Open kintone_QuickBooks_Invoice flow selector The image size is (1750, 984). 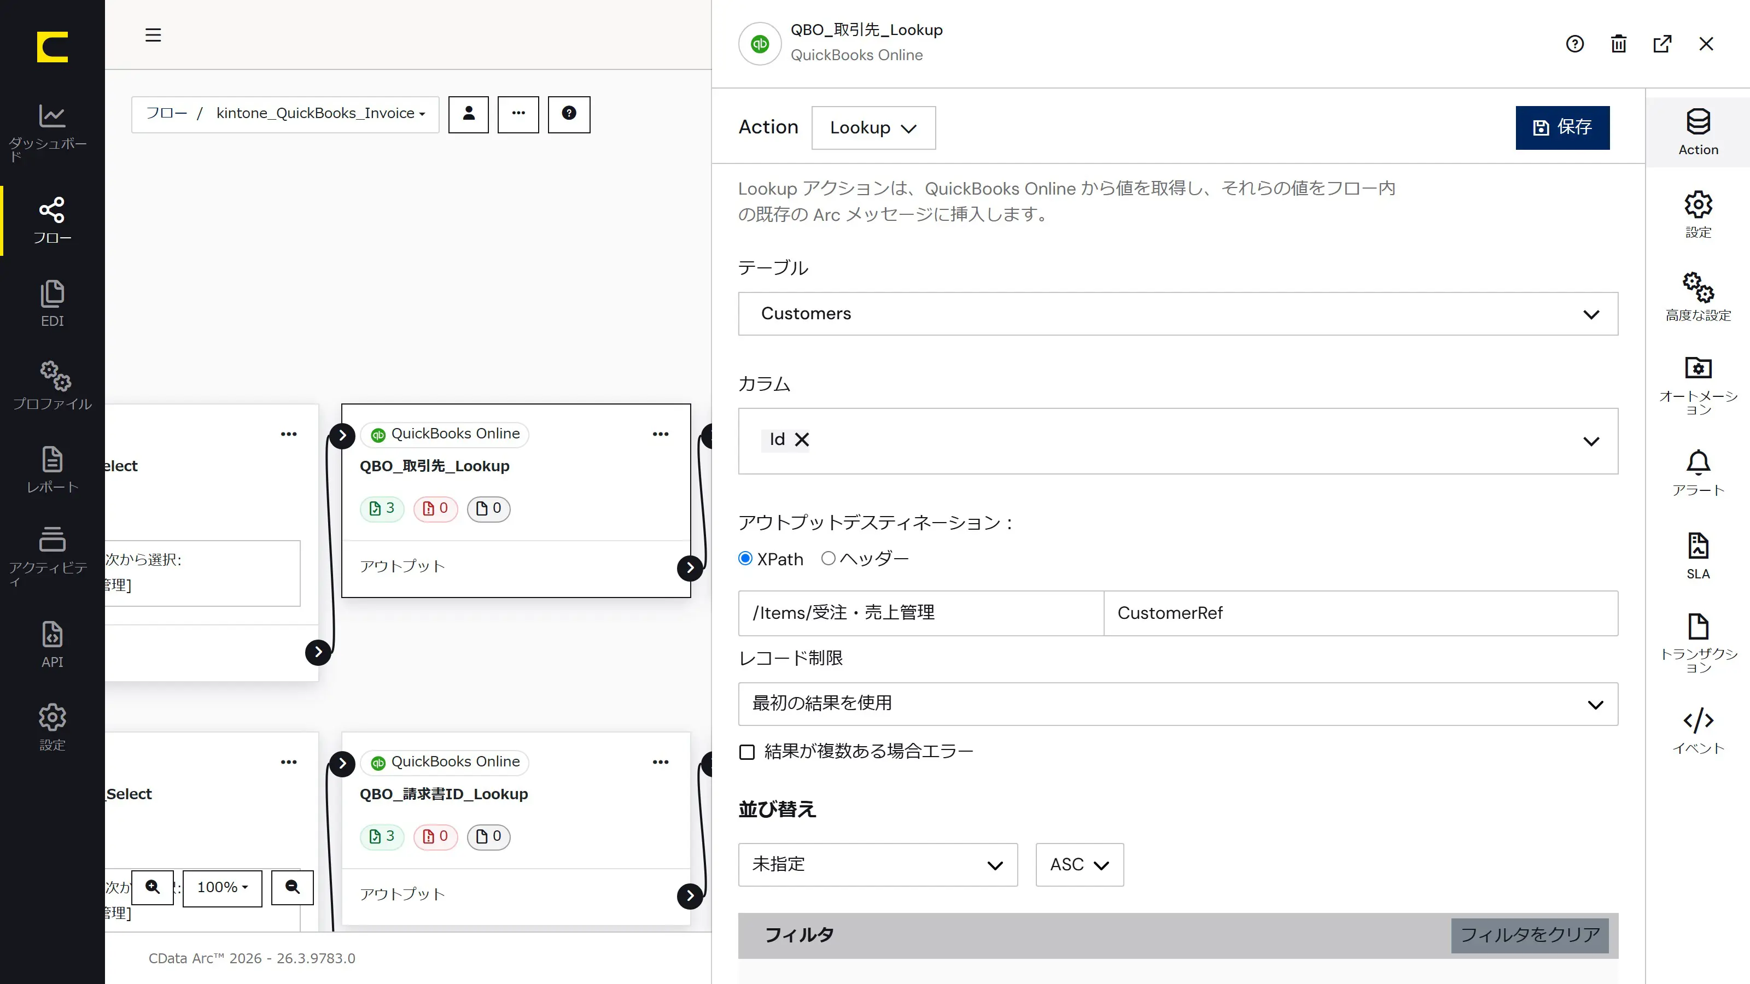coord(320,113)
